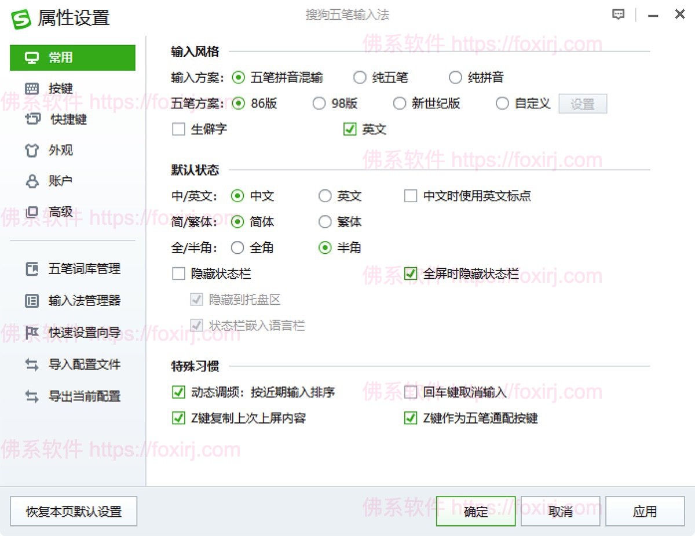Confirm settings with 确定 button
This screenshot has height=536, width=695.
pyautogui.click(x=475, y=511)
